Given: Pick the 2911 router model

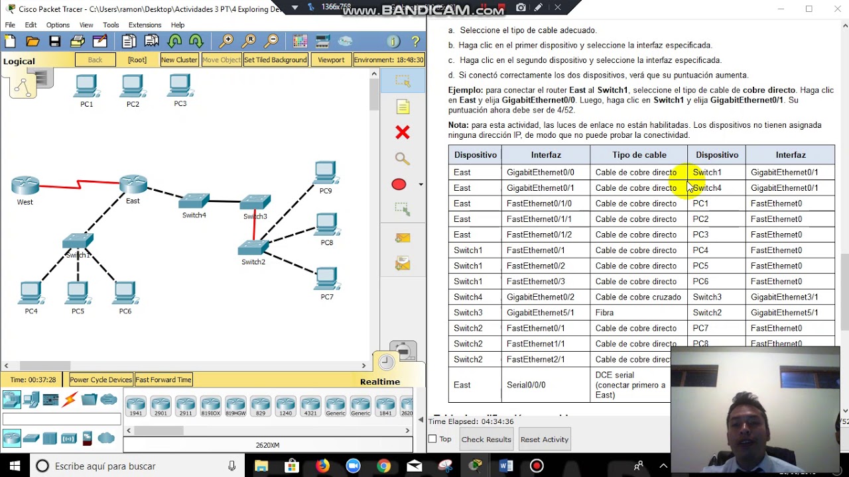Looking at the screenshot, I should [x=186, y=406].
